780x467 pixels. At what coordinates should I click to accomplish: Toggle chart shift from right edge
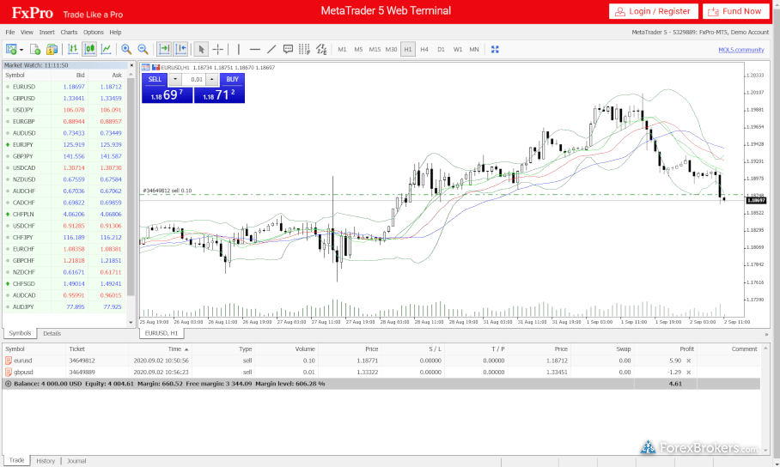pos(180,49)
